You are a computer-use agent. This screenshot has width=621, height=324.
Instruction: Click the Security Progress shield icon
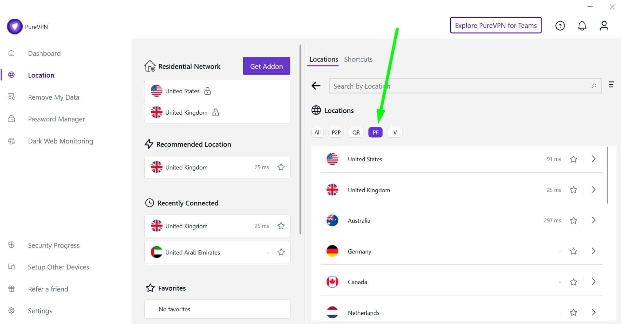(11, 245)
